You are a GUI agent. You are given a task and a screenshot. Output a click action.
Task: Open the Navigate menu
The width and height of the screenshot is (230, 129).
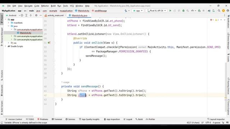[28, 6]
